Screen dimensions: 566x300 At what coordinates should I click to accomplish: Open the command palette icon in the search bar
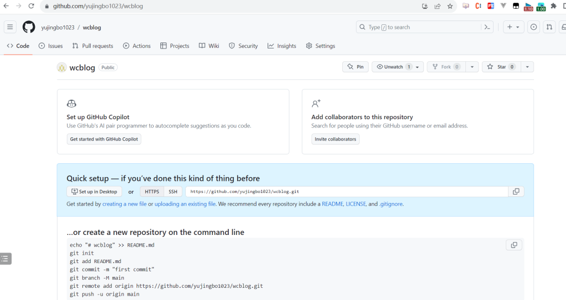tap(487, 27)
